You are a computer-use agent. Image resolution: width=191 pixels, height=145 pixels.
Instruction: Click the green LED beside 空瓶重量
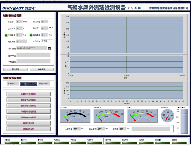point(6,35)
